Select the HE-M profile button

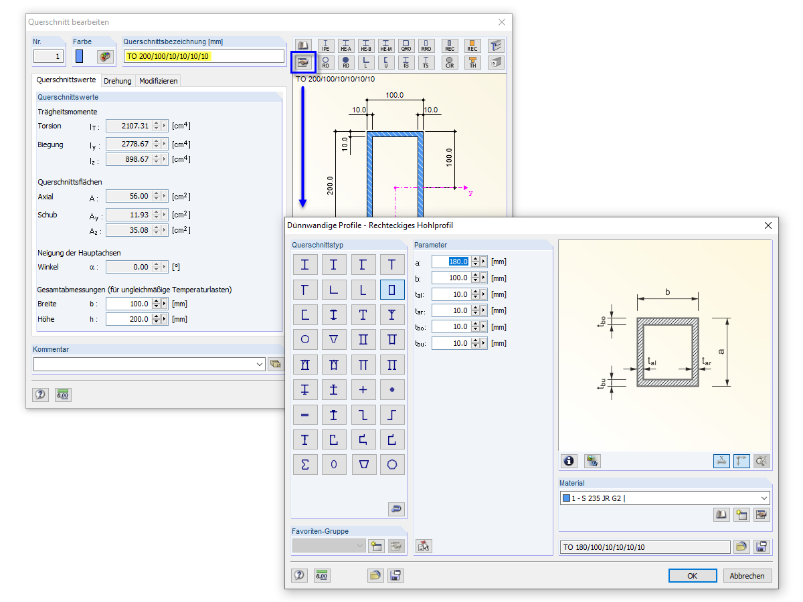coord(386,45)
